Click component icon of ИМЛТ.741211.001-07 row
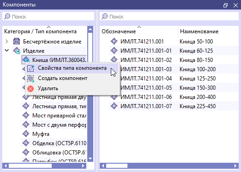 [114, 106]
